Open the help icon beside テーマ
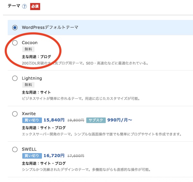193x182 pixels. 24,6
